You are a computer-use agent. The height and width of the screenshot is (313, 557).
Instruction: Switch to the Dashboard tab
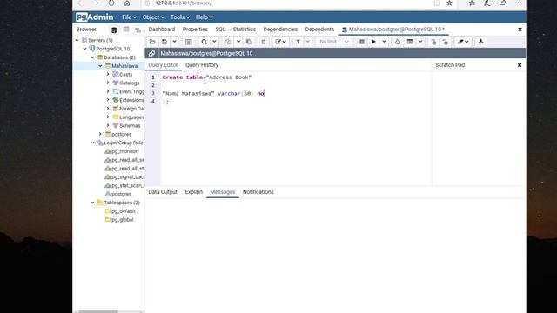pyautogui.click(x=162, y=29)
